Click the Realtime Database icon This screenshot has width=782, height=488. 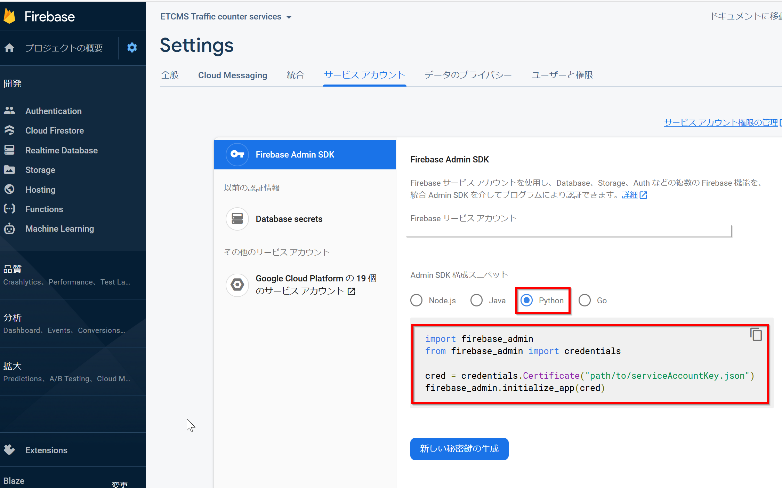pos(9,150)
